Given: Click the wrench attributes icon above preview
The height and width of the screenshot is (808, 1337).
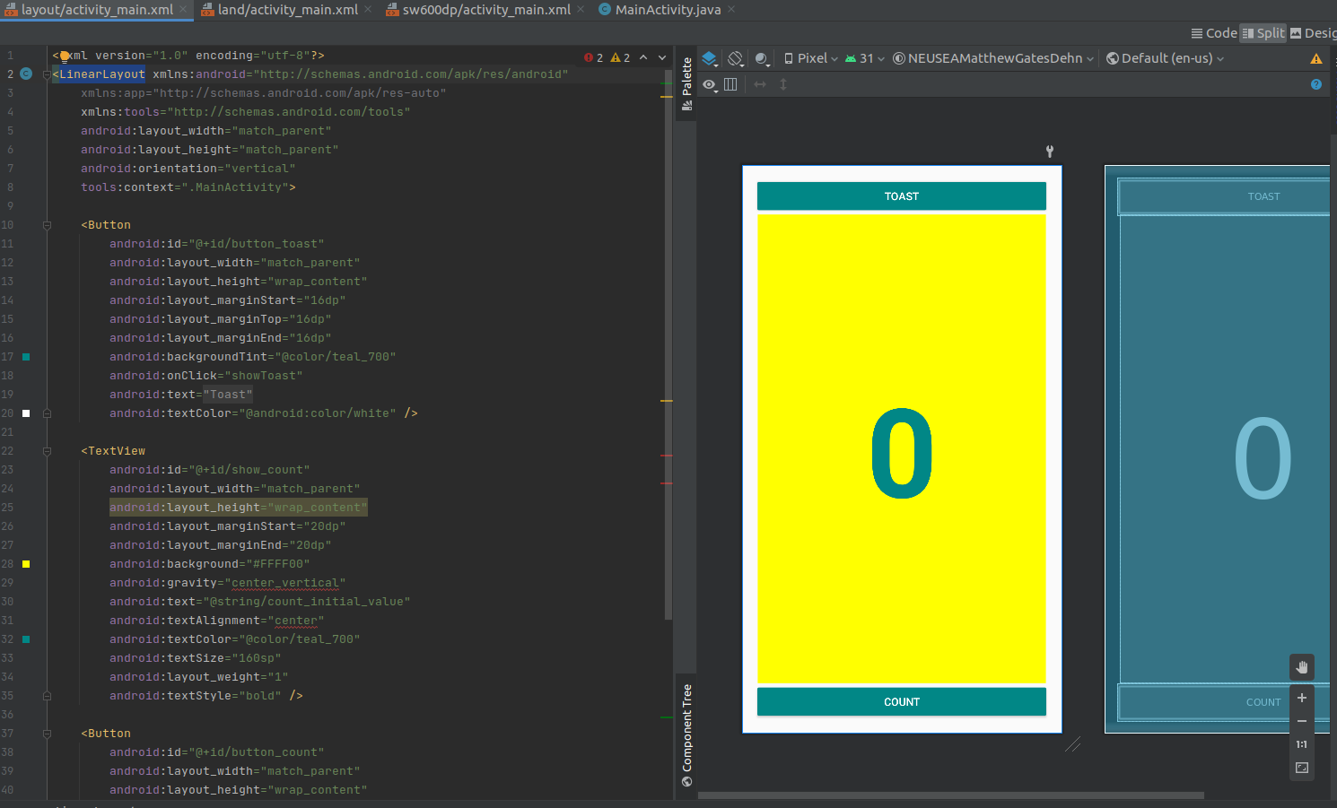Looking at the screenshot, I should 1050,152.
